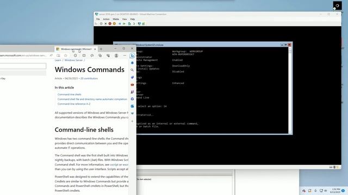Click the Edge sidebar shopping tag icon

(132, 77)
